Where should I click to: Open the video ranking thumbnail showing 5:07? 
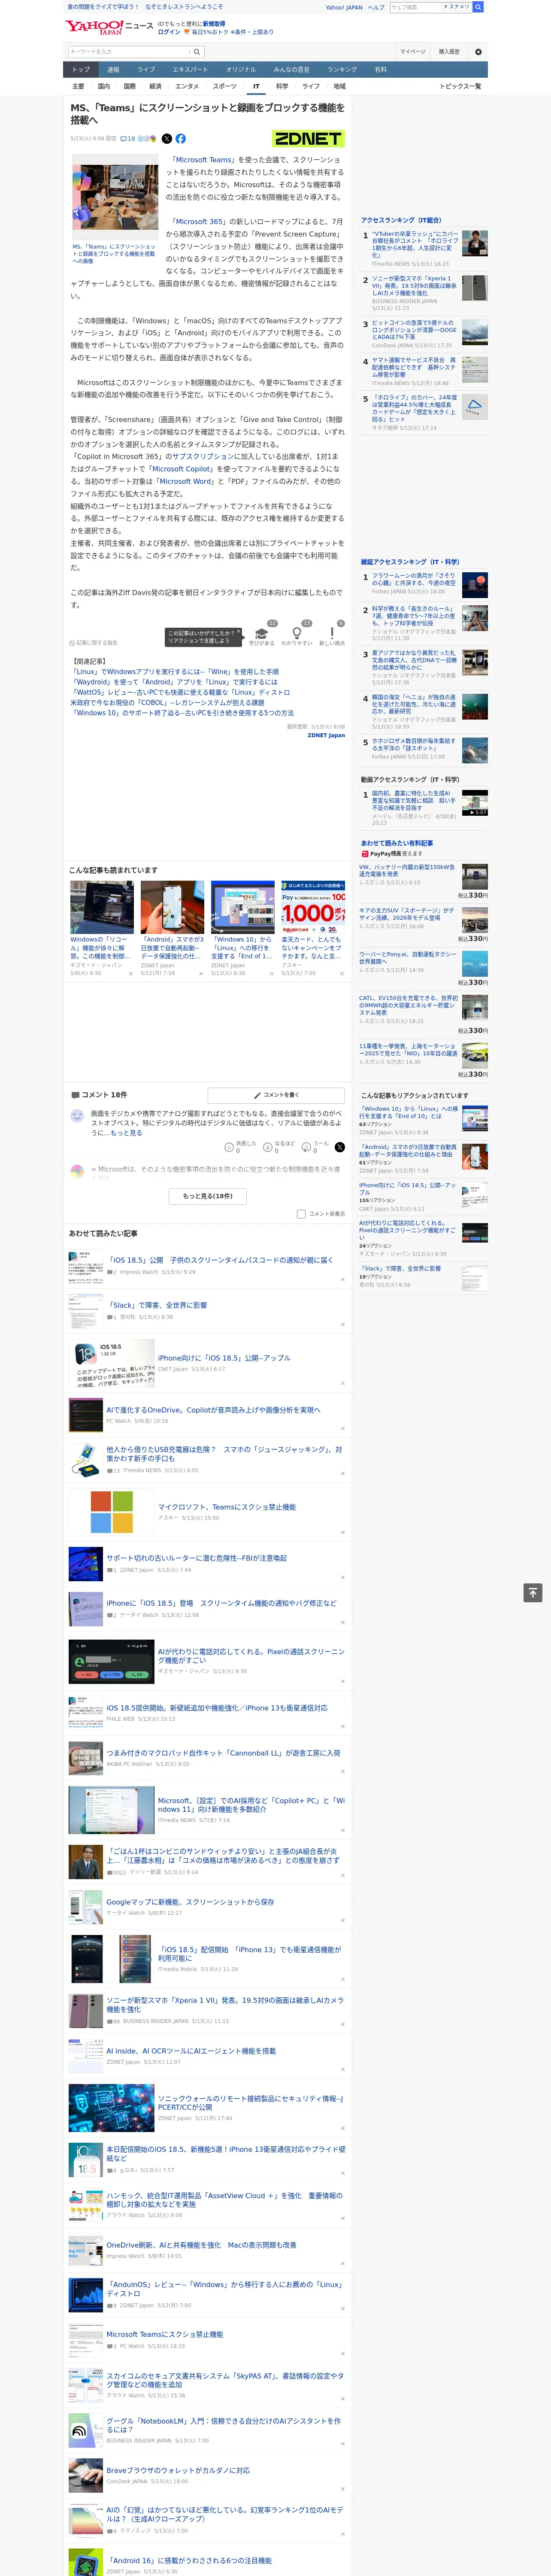(x=475, y=803)
